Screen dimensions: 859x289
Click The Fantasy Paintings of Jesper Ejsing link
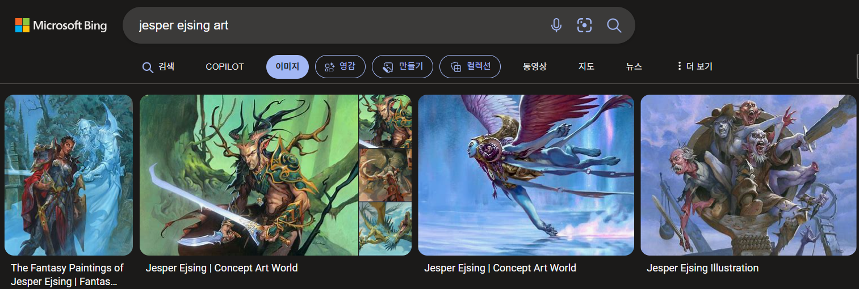pos(67,275)
